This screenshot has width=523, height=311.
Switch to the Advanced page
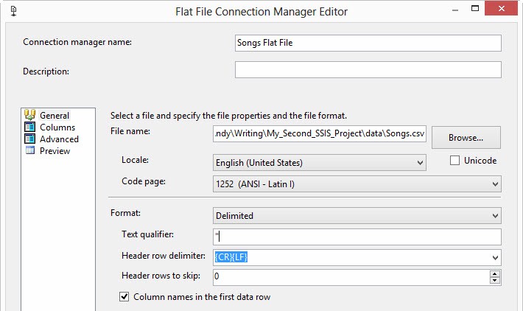tap(59, 139)
